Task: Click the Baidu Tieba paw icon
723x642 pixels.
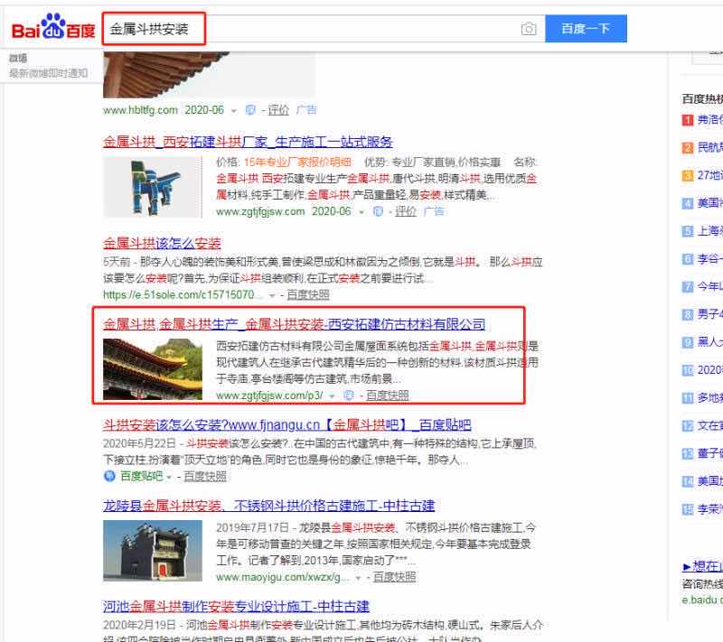Action: tap(109, 476)
